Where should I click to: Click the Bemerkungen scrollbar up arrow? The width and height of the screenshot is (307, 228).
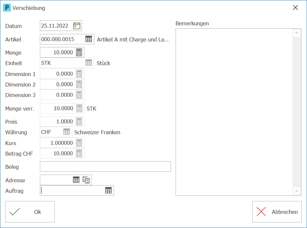pyautogui.click(x=296, y=33)
